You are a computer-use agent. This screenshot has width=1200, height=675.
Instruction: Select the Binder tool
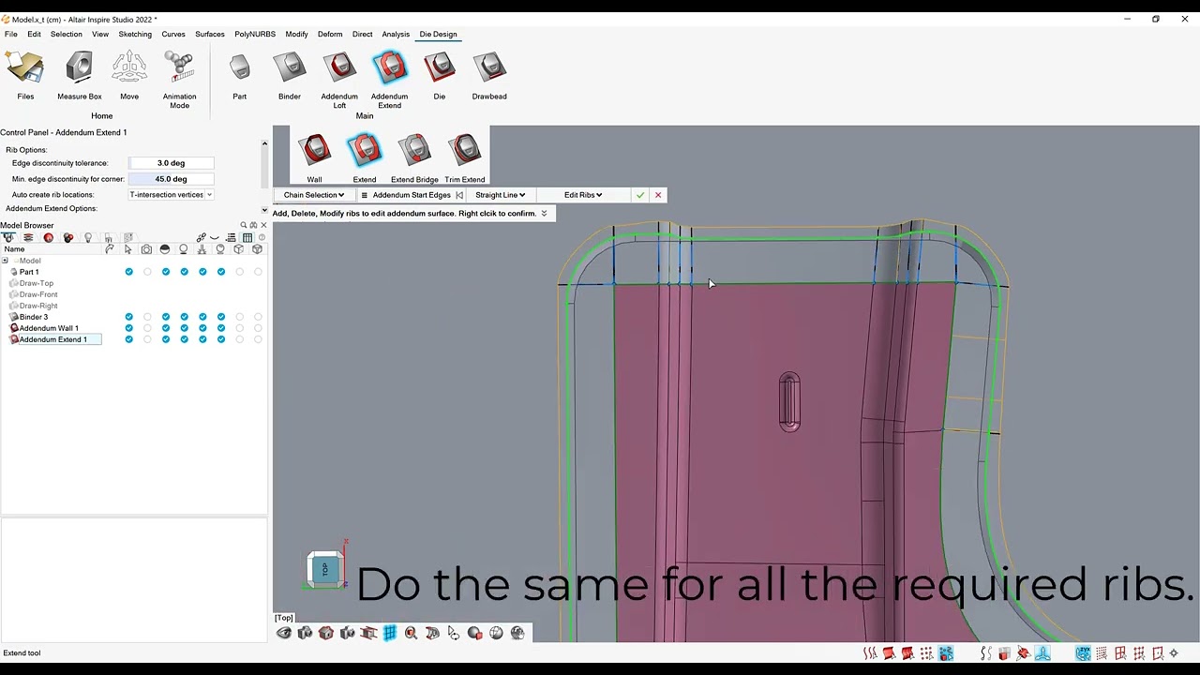pos(290,76)
